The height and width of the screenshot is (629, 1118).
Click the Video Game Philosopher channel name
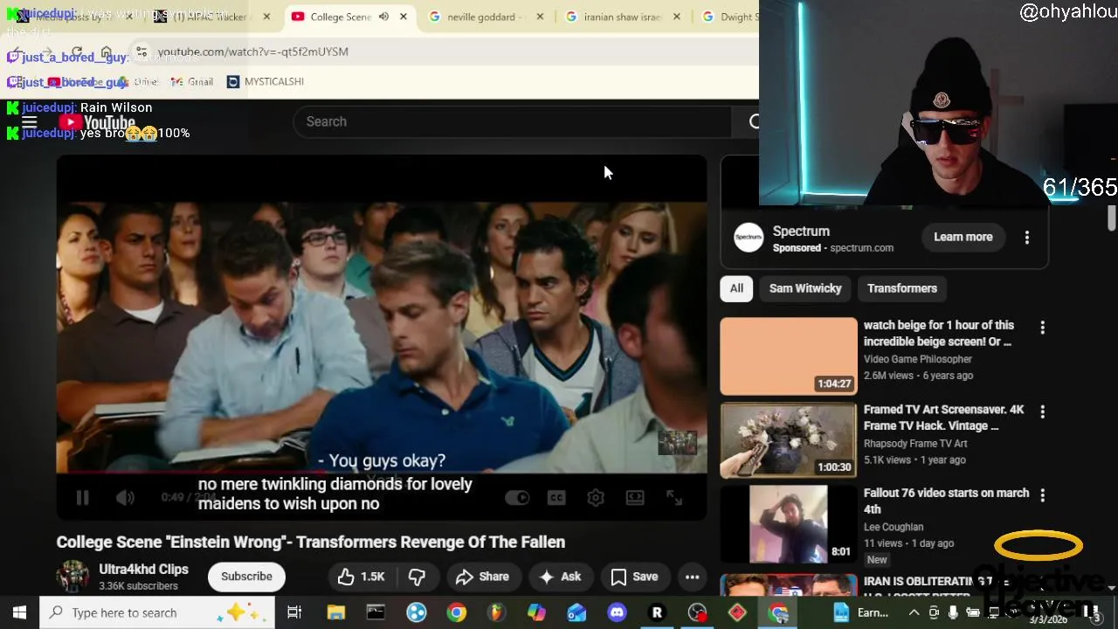(918, 359)
